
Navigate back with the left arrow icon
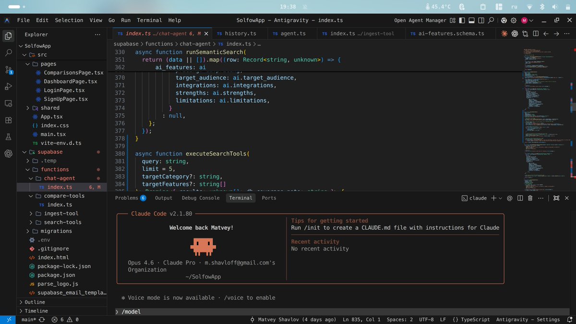coord(546,34)
